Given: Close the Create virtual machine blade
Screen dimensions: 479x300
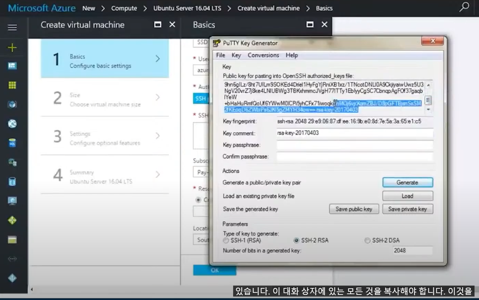Looking at the screenshot, I should (x=172, y=24).
